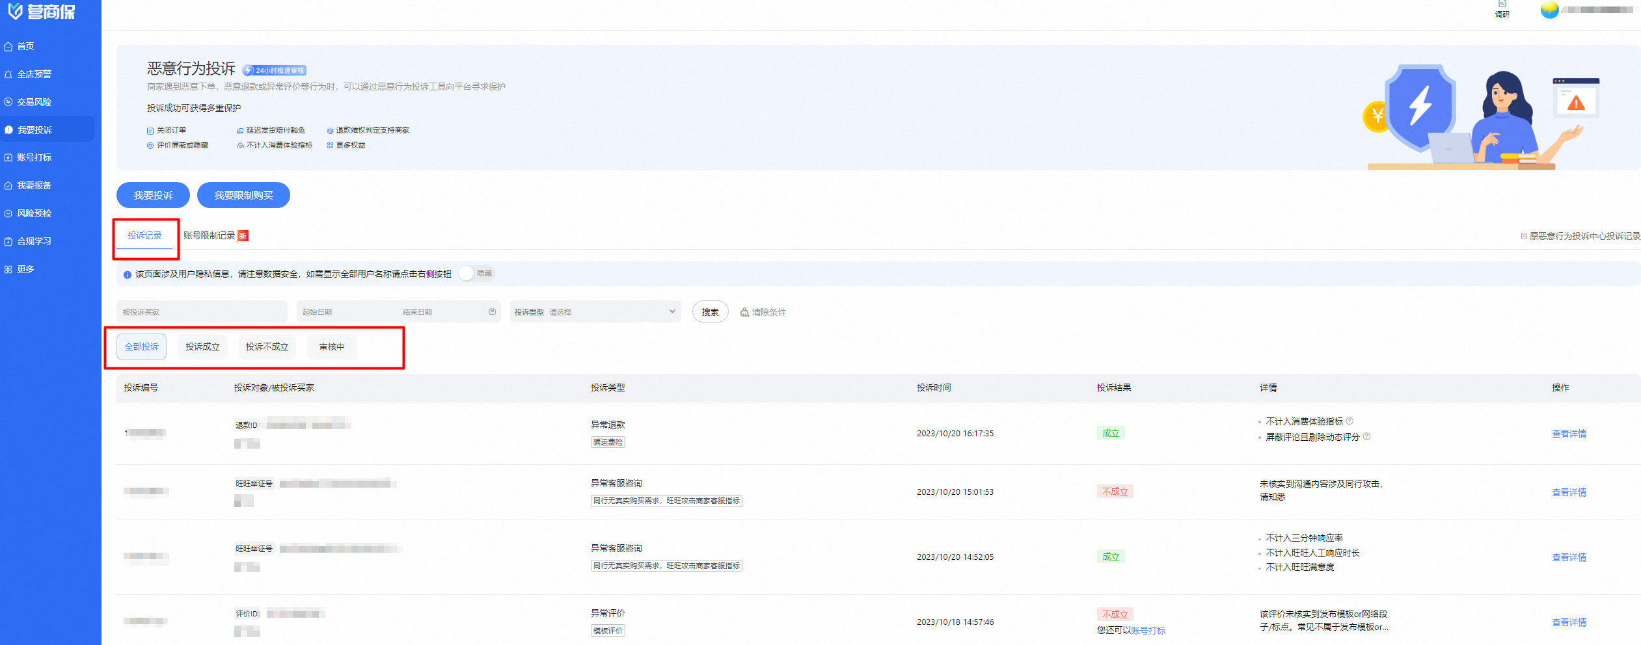Open 我要报备 icon in sidebar
This screenshot has width=1641, height=645.
pos(8,185)
